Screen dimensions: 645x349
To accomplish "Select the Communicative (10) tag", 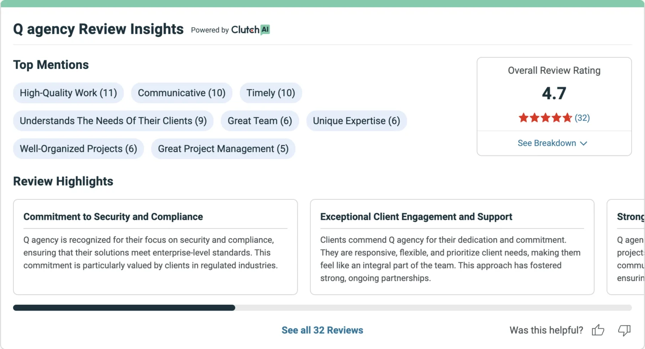I will (181, 93).
